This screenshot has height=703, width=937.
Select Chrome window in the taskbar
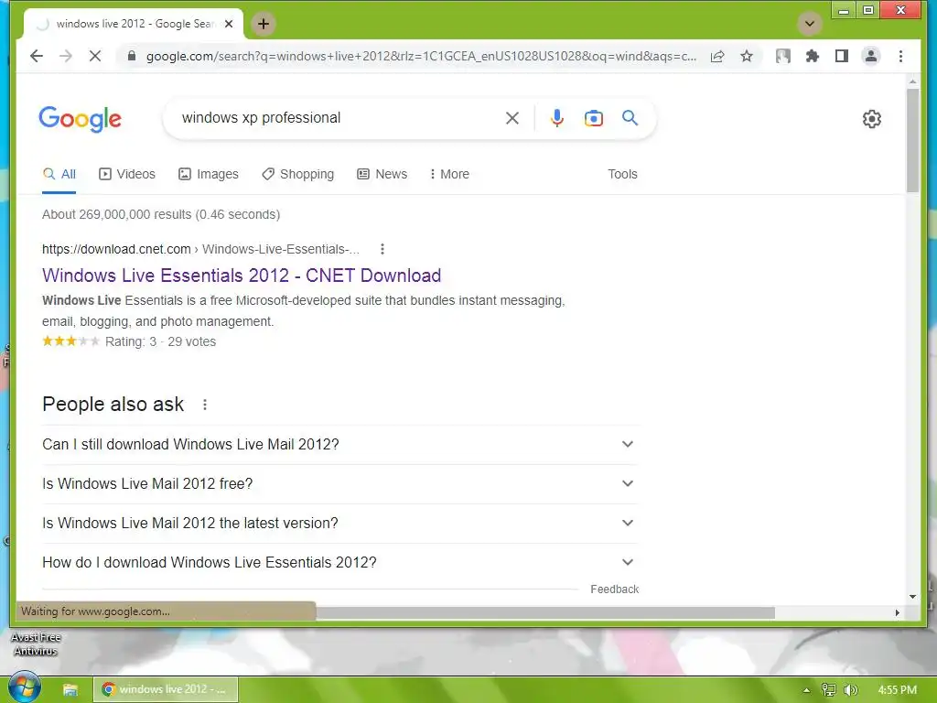coord(166,689)
